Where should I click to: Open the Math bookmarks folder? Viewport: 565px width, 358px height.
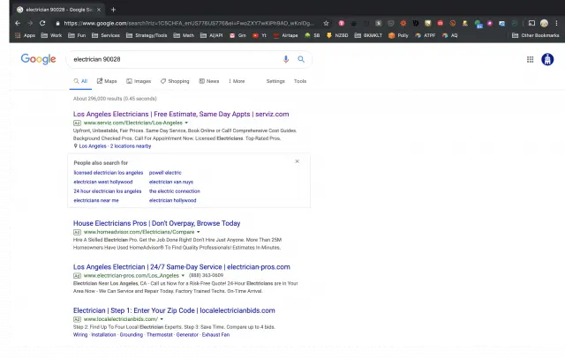pyautogui.click(x=185, y=35)
